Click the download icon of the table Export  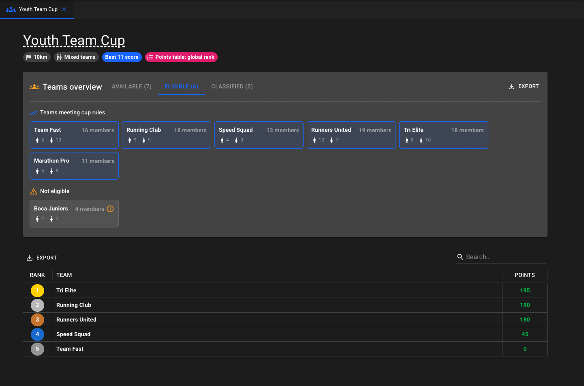click(x=30, y=258)
